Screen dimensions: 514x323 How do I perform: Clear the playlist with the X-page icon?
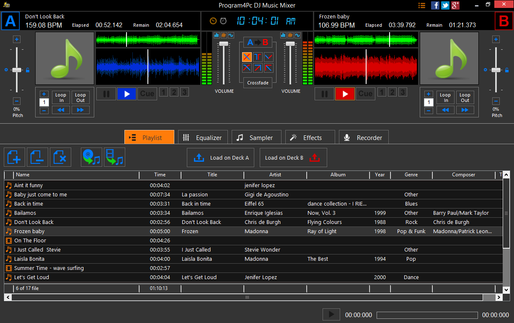[61, 158]
